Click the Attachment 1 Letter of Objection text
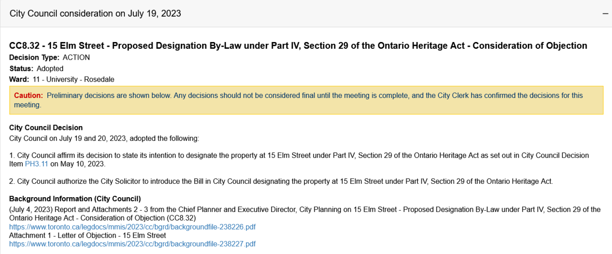The width and height of the screenshot is (612, 254). click(x=87, y=235)
